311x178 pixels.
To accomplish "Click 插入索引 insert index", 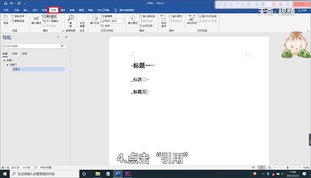I will [x=175, y=16].
